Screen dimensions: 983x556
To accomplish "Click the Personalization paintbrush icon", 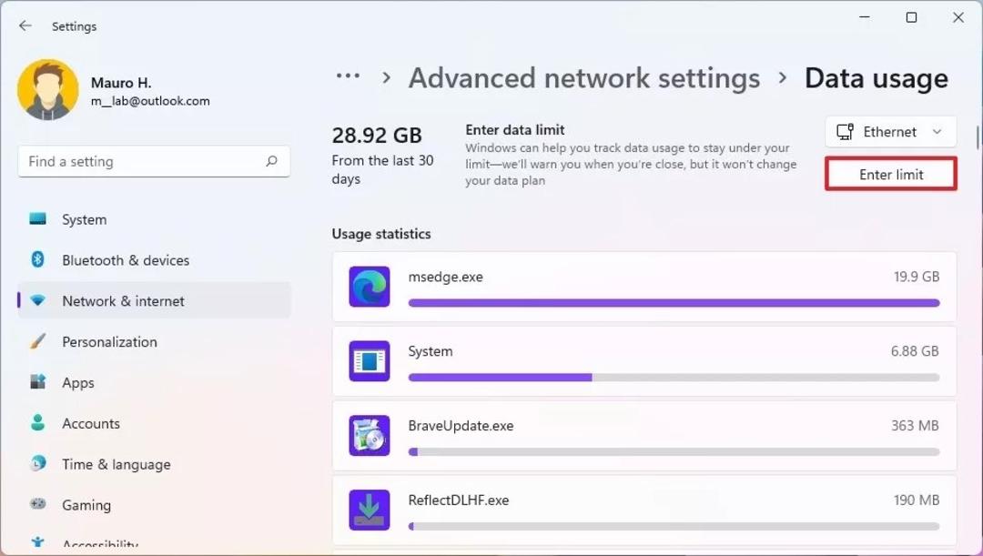I will click(37, 341).
